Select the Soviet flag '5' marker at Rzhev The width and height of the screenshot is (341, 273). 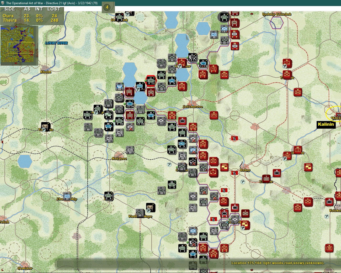pyautogui.click(x=235, y=173)
